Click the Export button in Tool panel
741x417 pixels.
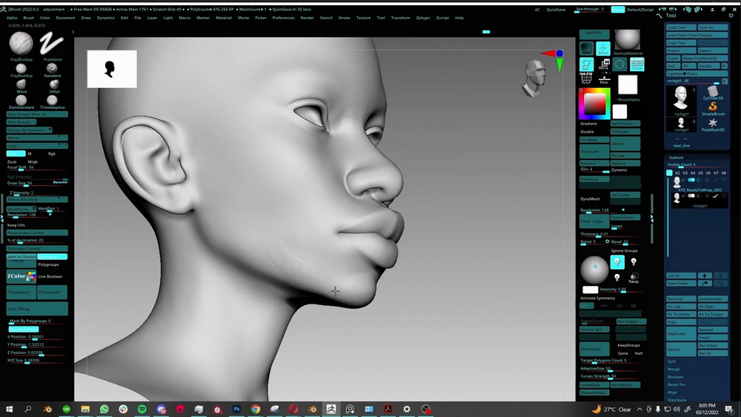point(713,50)
